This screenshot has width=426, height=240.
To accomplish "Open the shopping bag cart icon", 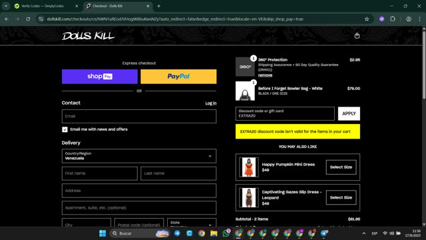I will [357, 35].
